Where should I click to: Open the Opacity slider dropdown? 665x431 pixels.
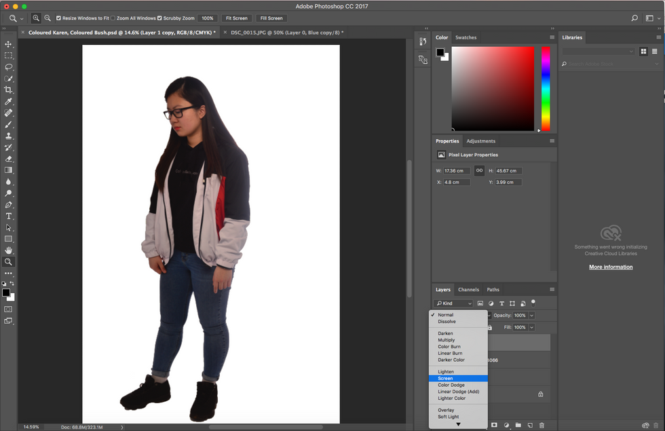(531, 315)
